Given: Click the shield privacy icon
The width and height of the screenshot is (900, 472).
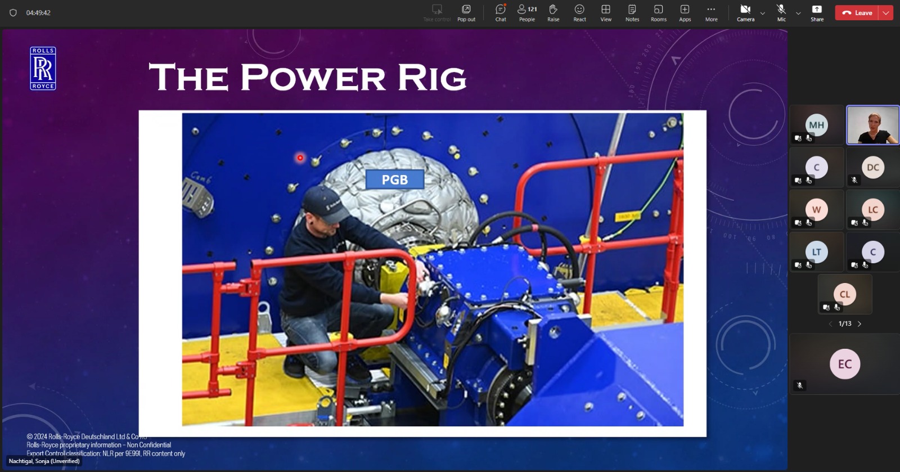Looking at the screenshot, I should coord(13,12).
